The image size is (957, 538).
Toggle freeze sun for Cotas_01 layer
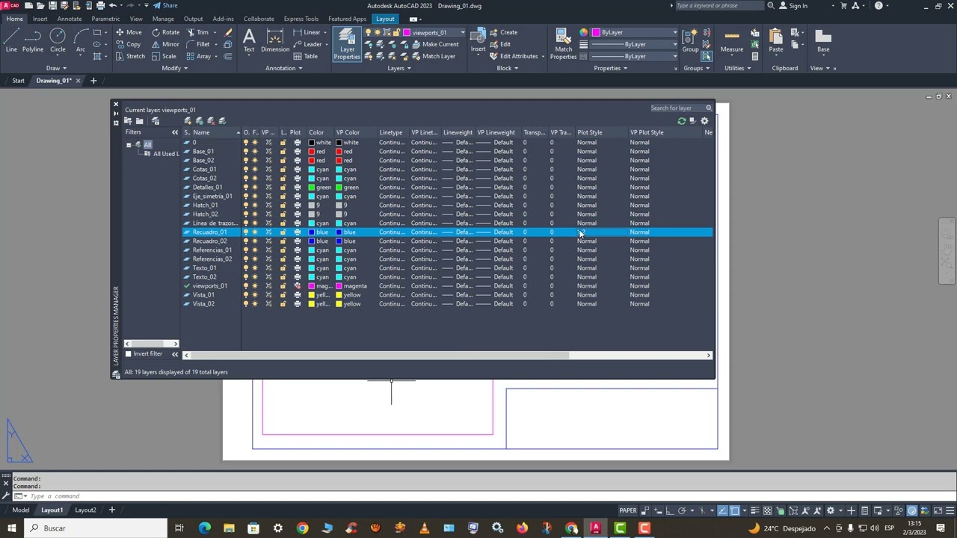(x=255, y=170)
